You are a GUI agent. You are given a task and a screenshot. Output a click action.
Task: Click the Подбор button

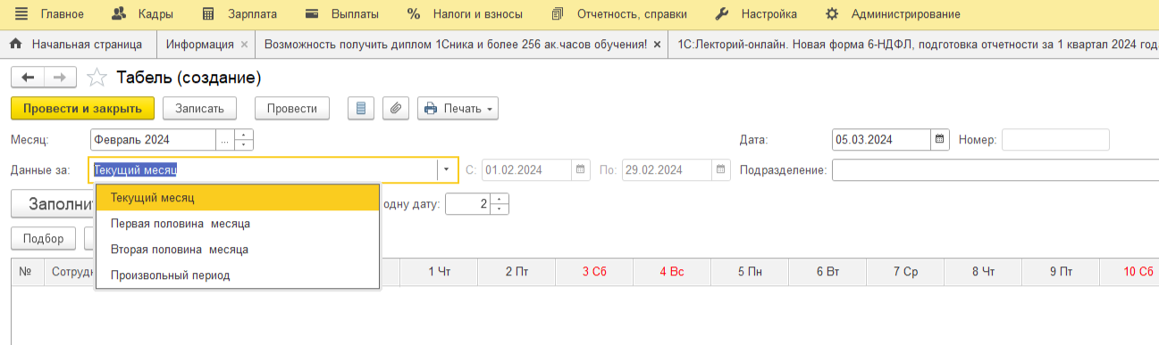pyautogui.click(x=43, y=239)
